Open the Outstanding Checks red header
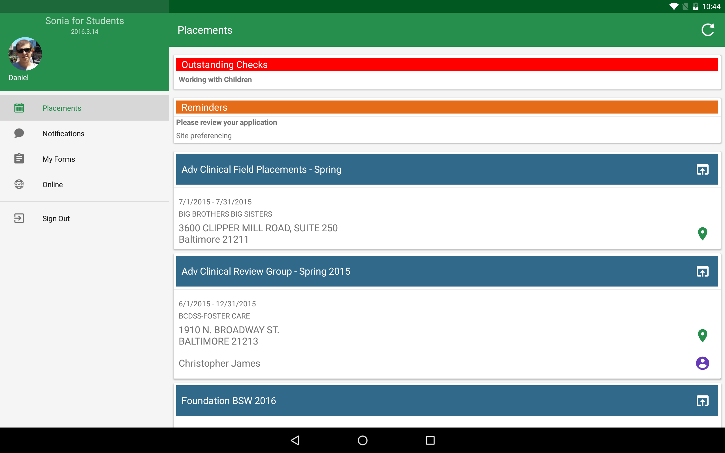 point(447,65)
